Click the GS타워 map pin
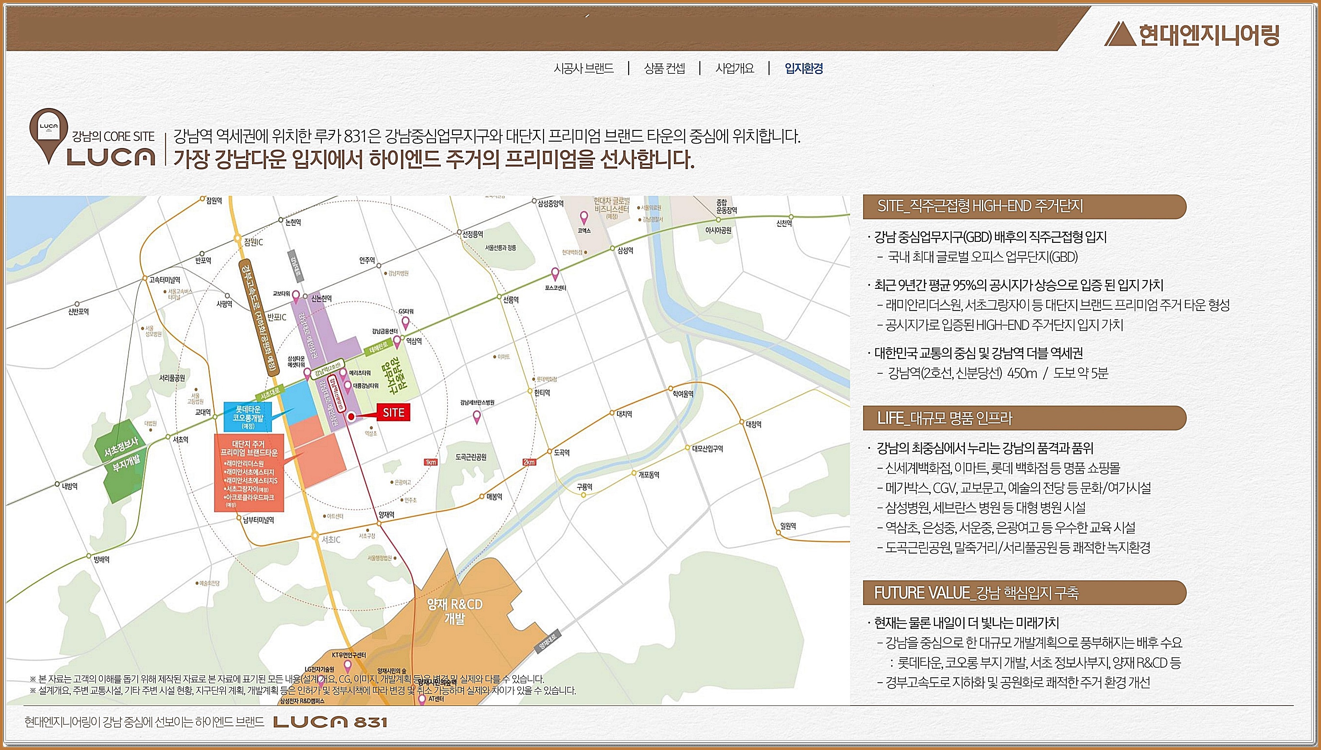The height and width of the screenshot is (750, 1321). click(405, 323)
